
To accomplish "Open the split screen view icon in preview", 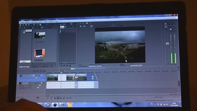I will coord(91,26).
